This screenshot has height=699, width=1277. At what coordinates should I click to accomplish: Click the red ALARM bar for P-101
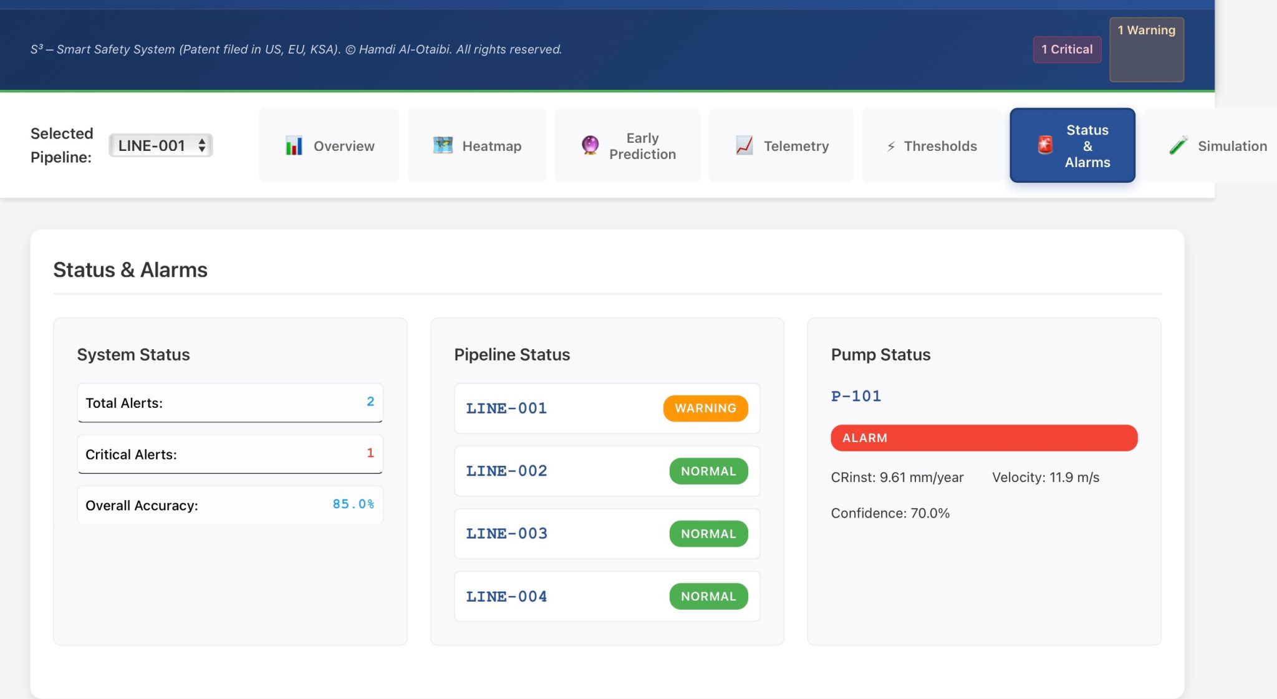(984, 438)
